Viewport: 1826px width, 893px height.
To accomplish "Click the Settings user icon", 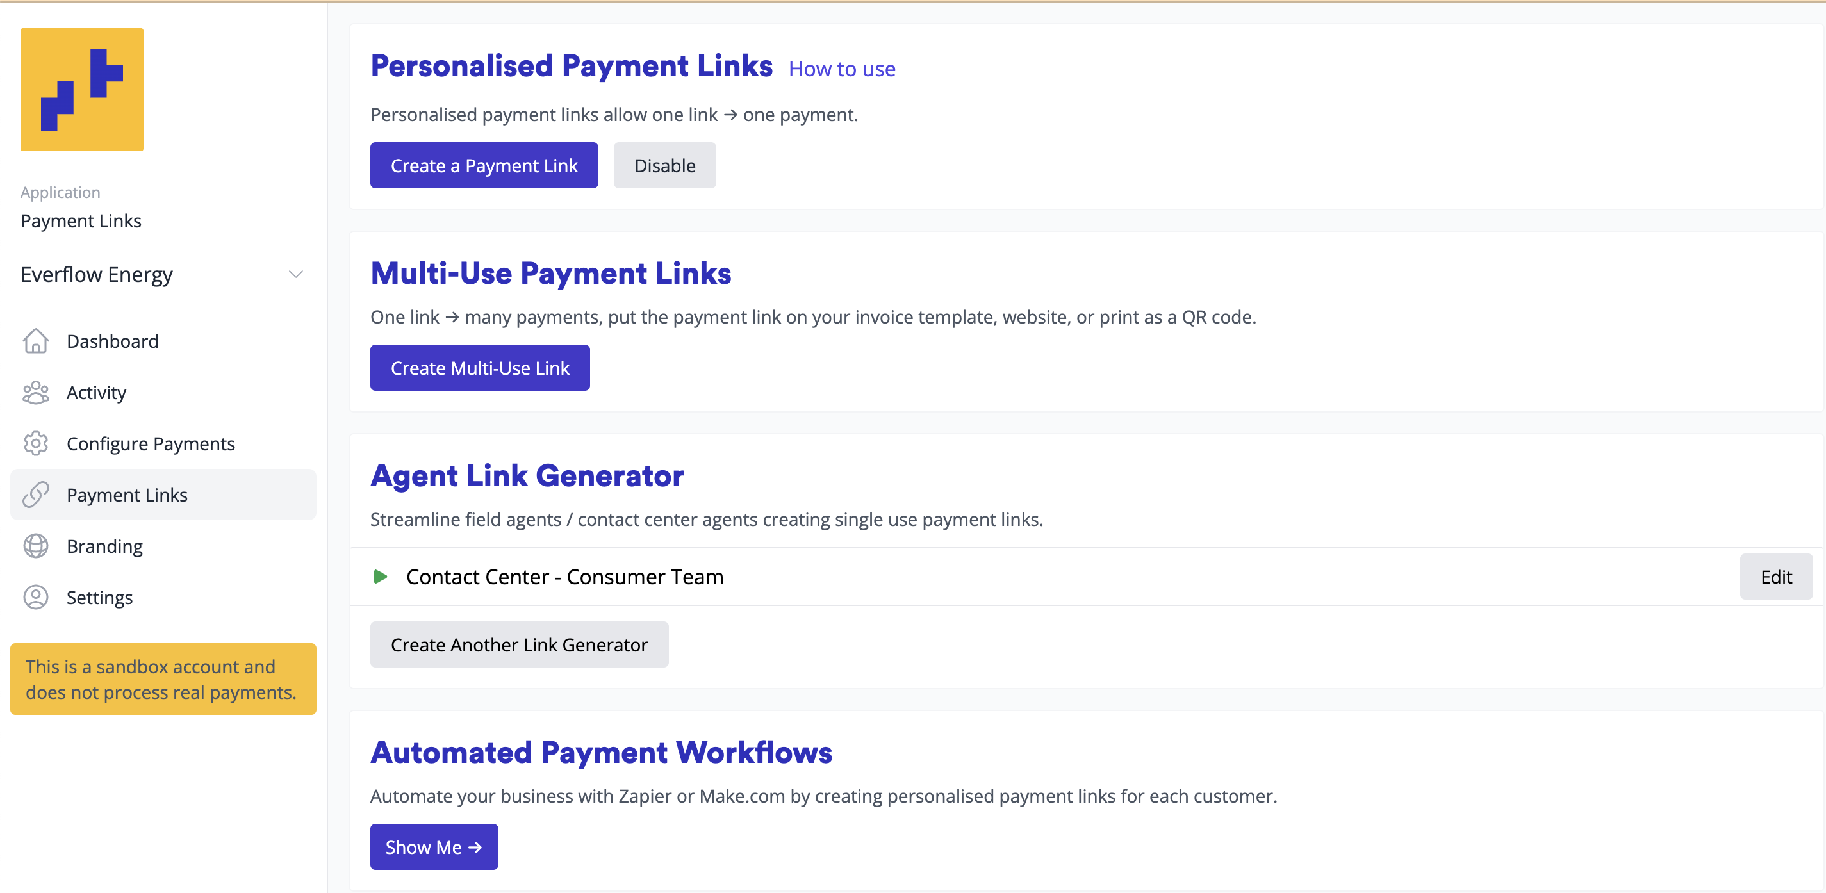I will 35,598.
